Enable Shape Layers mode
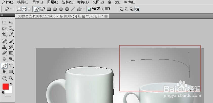 pos(19,9)
